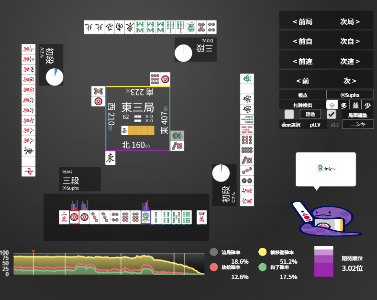Click the 1-pin tile in left player's discards
Screen dimensions: 377x300
pos(99,101)
